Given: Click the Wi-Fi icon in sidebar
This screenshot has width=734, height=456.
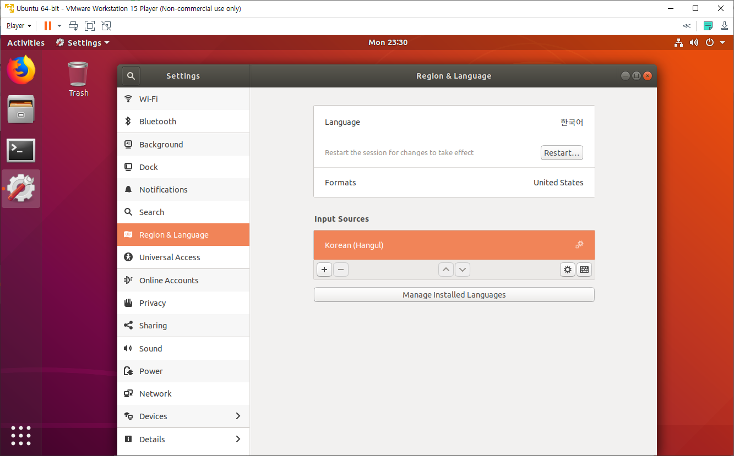Looking at the screenshot, I should [128, 98].
